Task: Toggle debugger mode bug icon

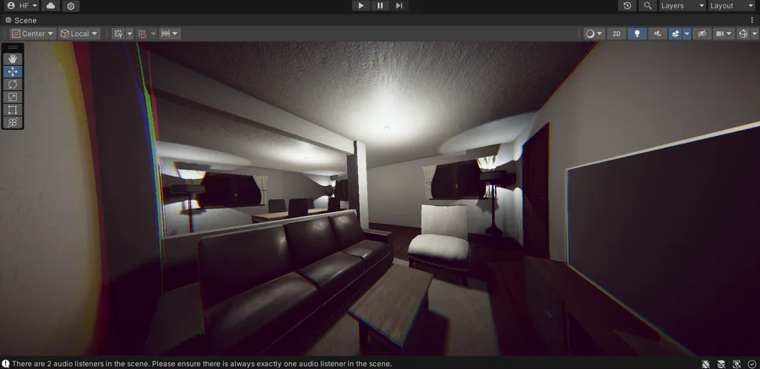Action: click(x=706, y=364)
